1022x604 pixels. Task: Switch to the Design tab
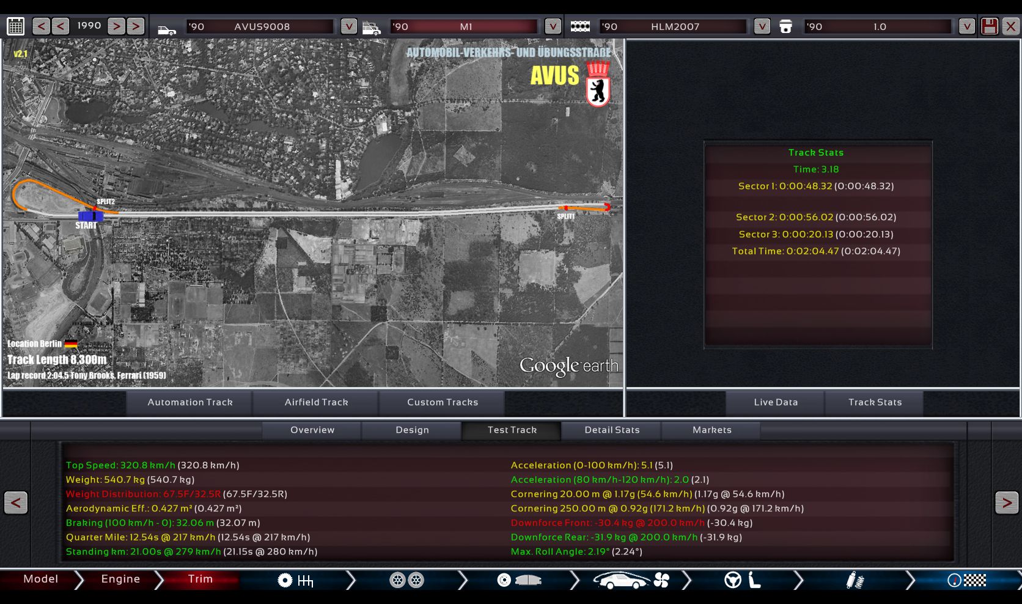pos(412,430)
